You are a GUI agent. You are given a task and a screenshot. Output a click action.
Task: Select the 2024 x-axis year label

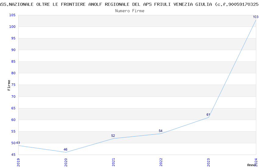tap(256, 163)
